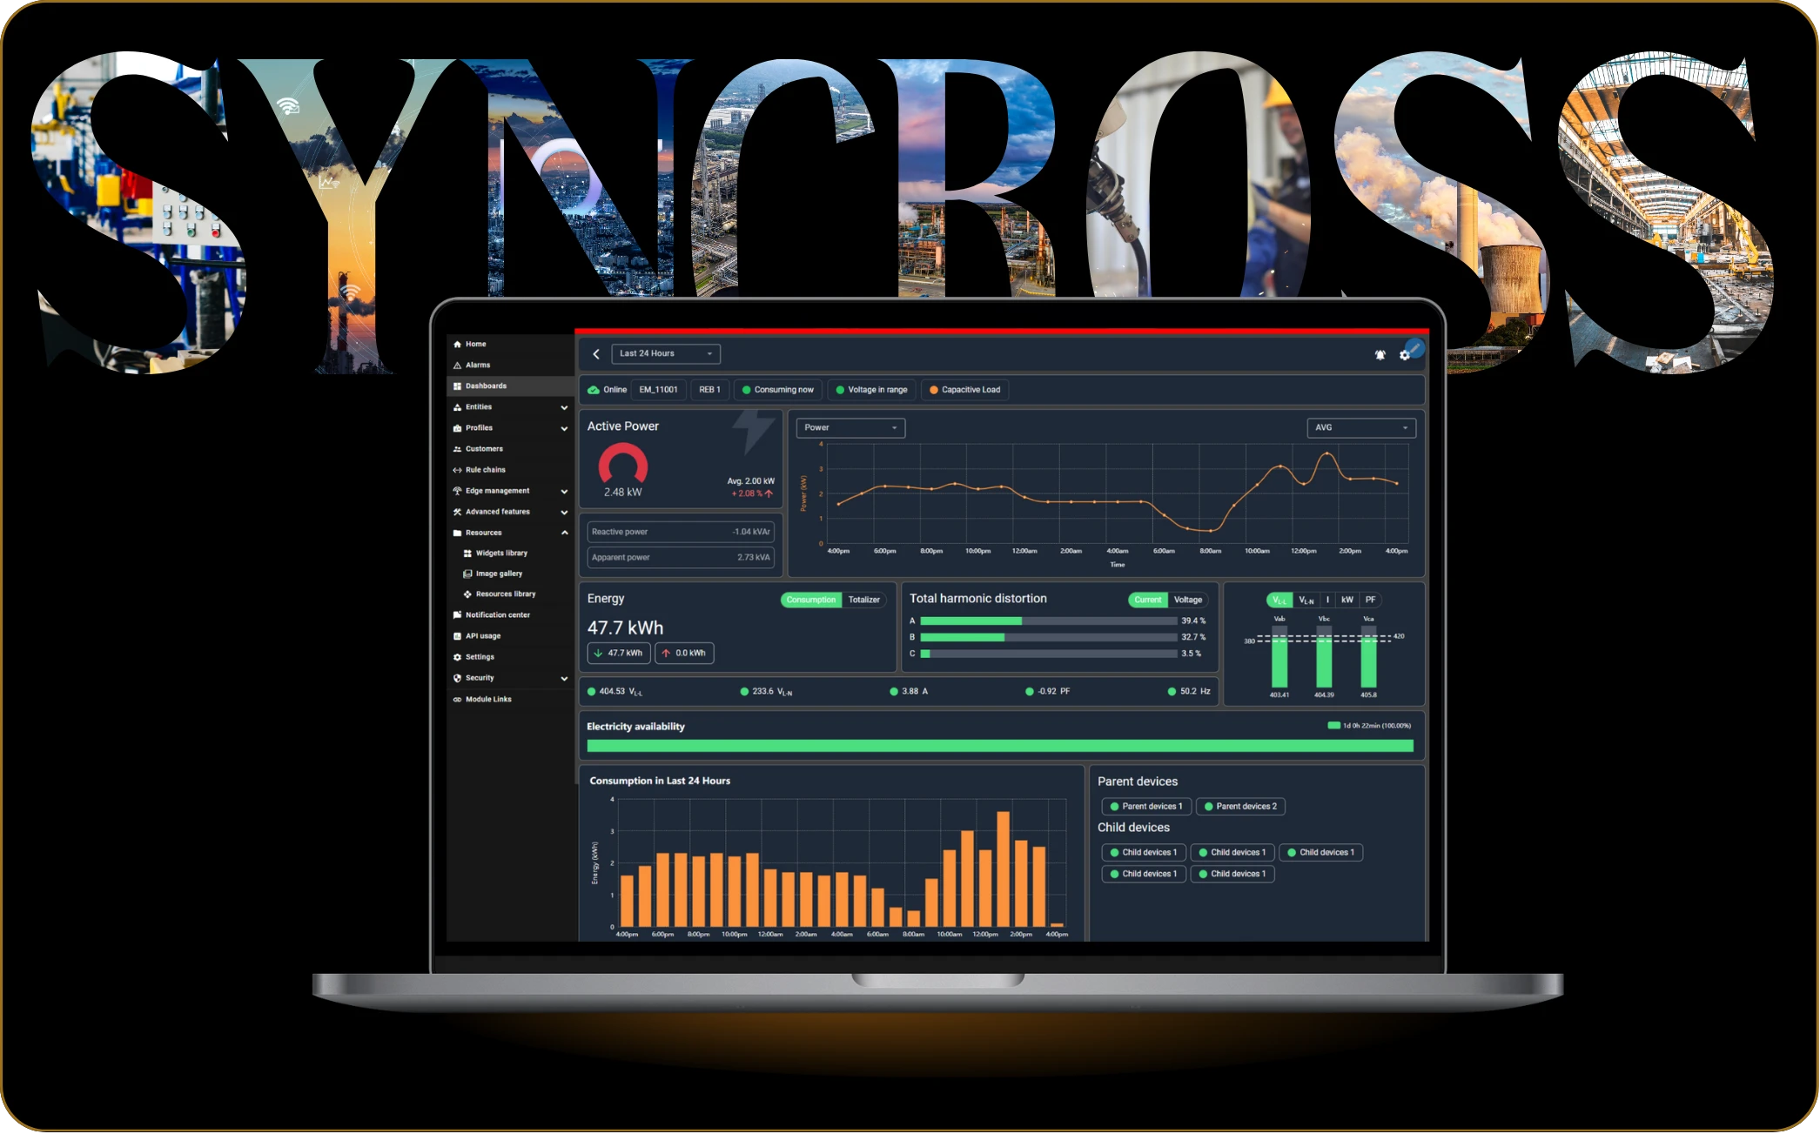
Task: Click the imported energy down-arrow icon
Action: click(x=598, y=654)
